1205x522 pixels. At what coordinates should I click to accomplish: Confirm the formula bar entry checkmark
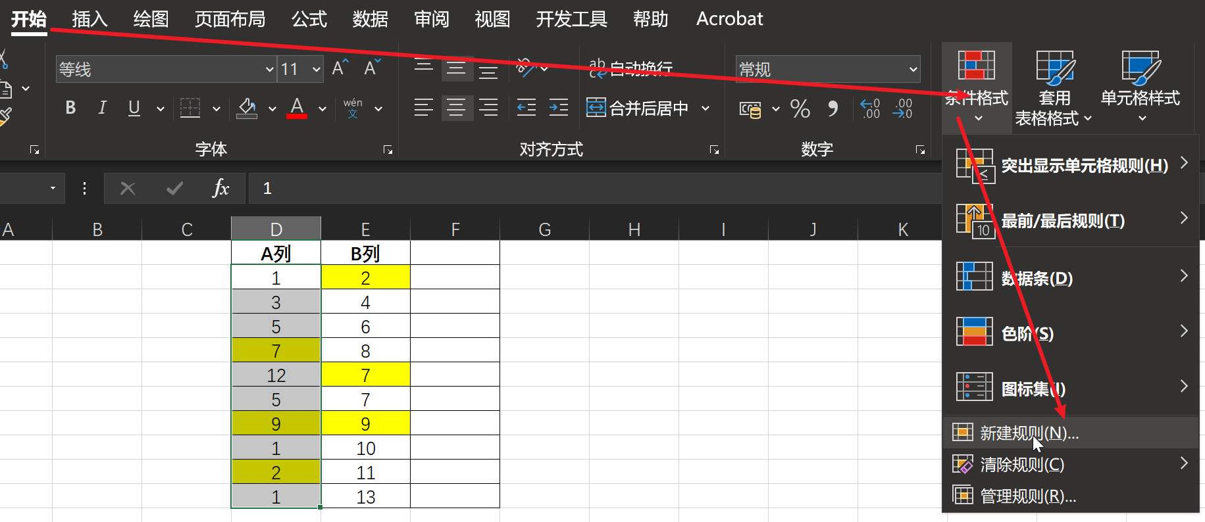(x=174, y=189)
